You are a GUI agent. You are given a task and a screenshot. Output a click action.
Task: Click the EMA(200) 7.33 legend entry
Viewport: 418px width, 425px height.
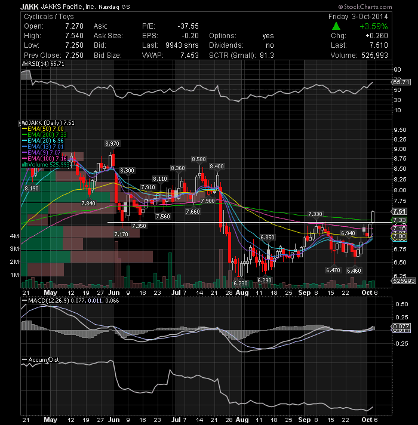pyautogui.click(x=44, y=135)
